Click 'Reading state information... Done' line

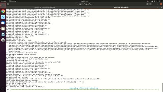(19, 40)
